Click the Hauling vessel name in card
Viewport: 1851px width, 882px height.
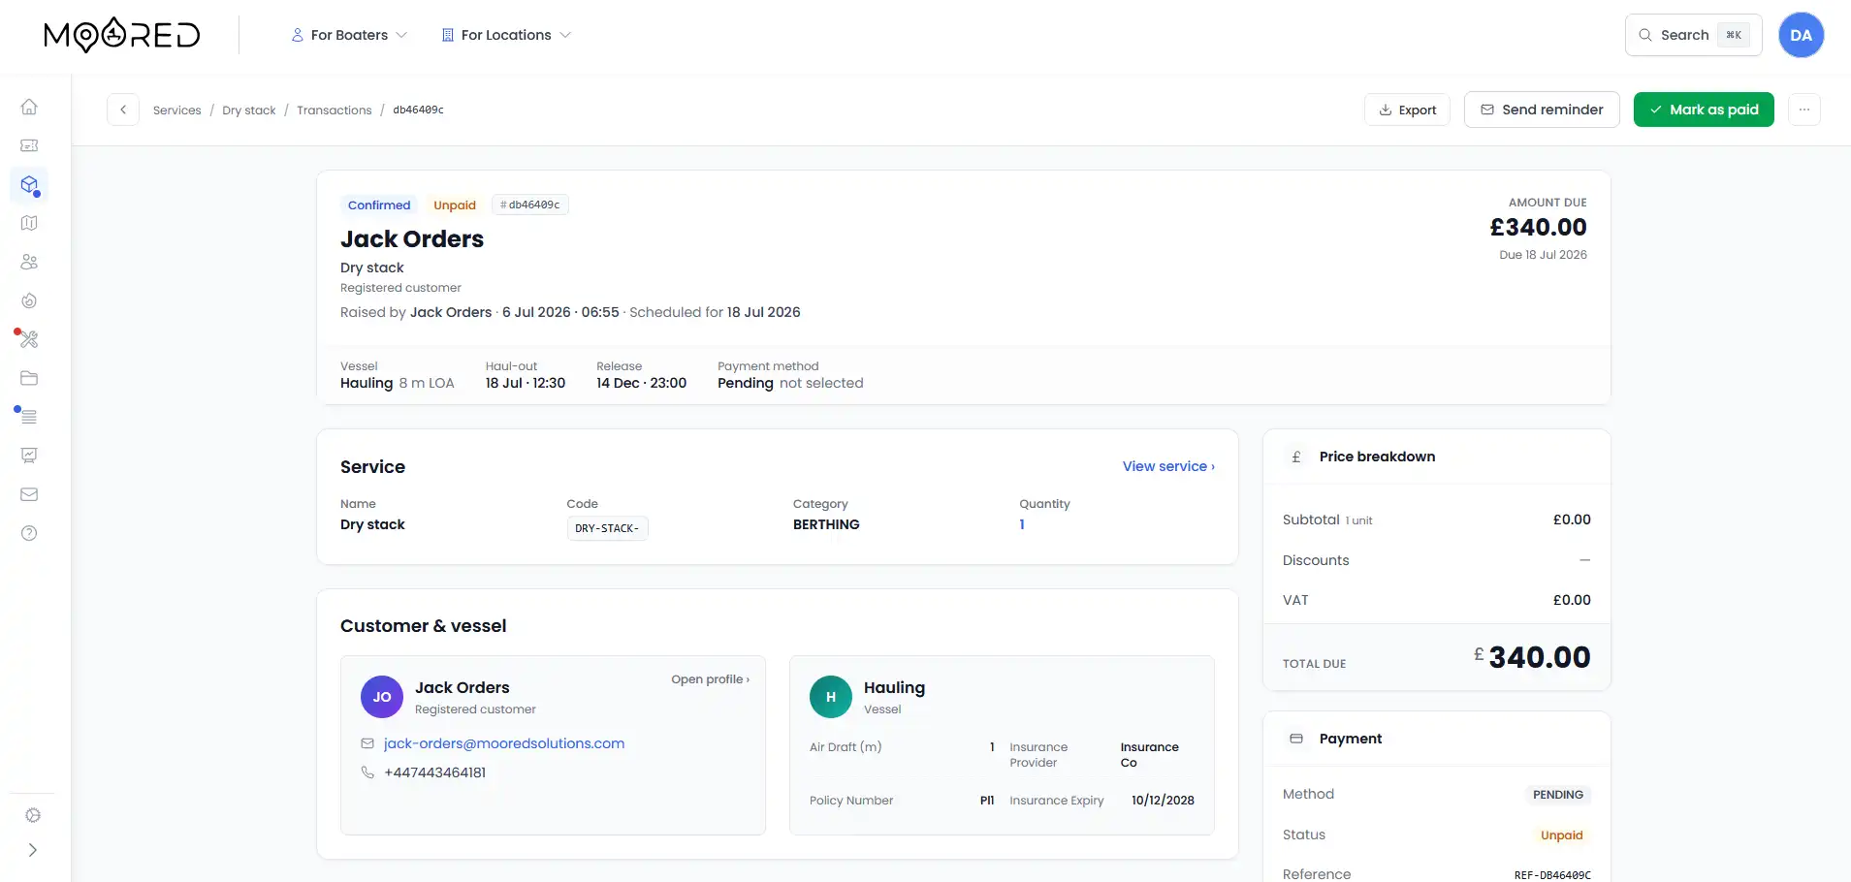894,687
